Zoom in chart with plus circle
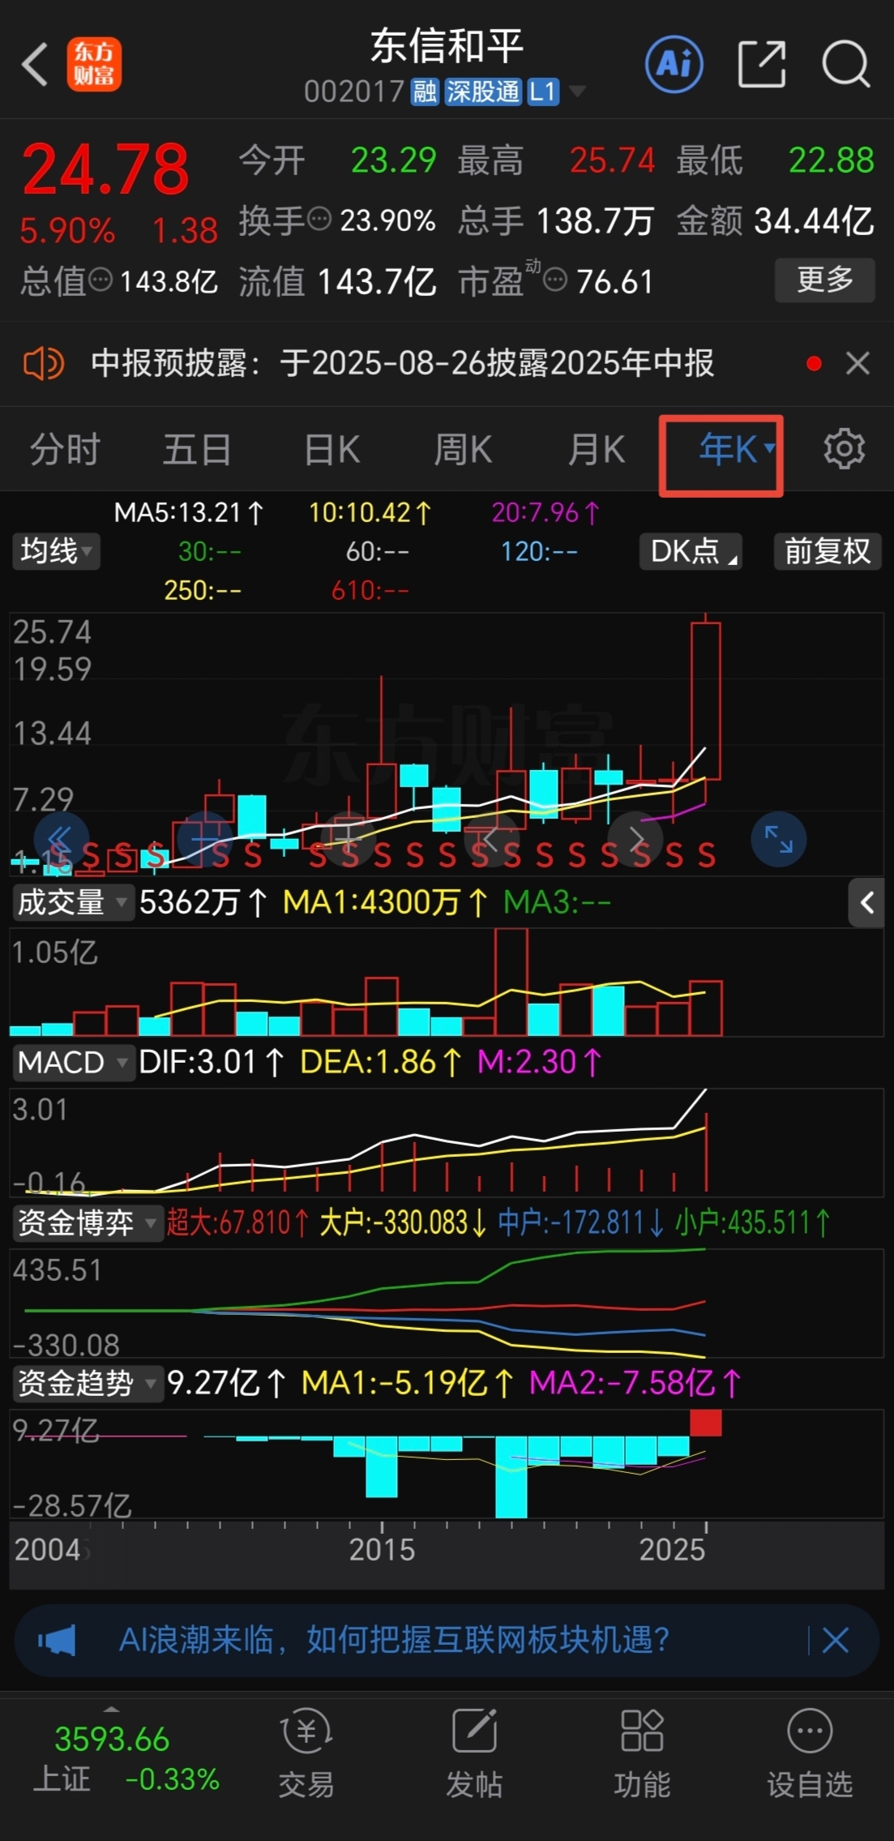 click(x=349, y=839)
